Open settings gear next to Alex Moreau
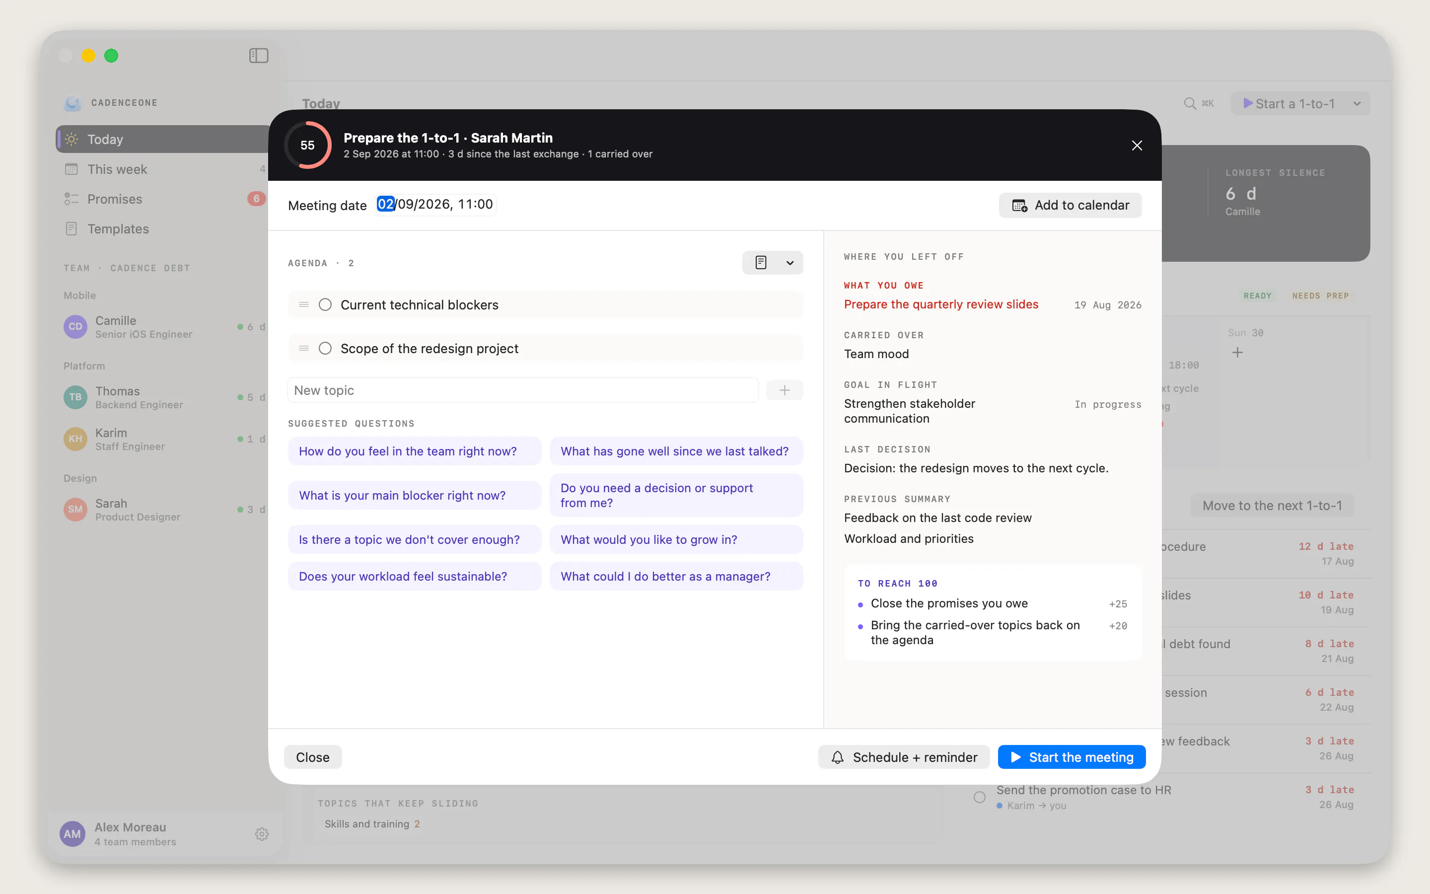Image resolution: width=1430 pixels, height=894 pixels. pos(262,834)
